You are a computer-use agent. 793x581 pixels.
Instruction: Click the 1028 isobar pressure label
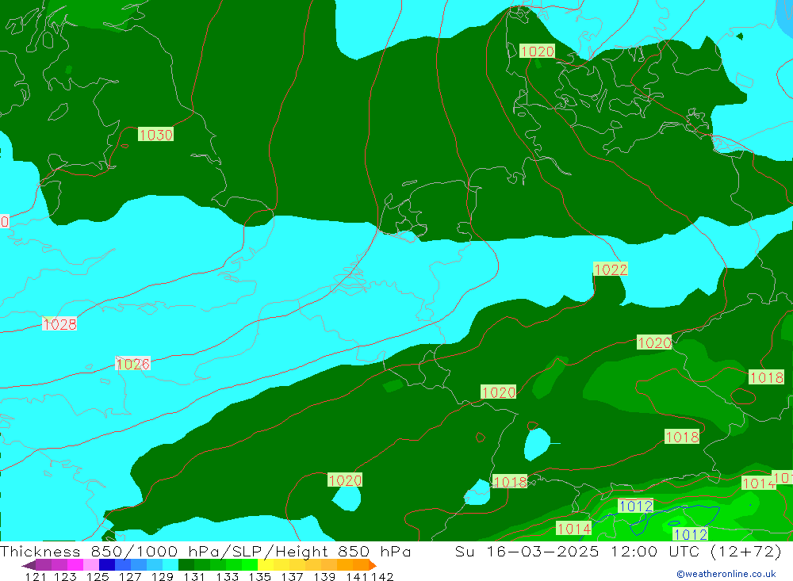click(59, 324)
